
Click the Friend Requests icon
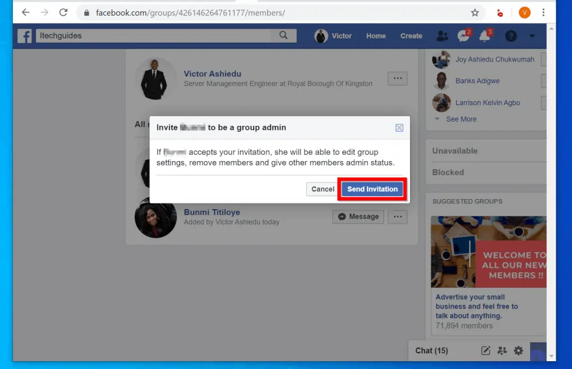tap(442, 36)
